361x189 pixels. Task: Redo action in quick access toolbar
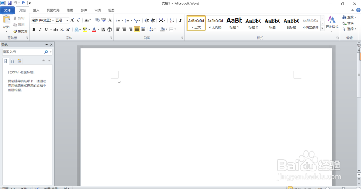click(x=23, y=3)
